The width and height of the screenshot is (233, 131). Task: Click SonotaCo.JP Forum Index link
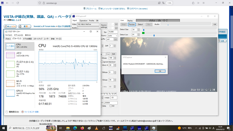45,26
